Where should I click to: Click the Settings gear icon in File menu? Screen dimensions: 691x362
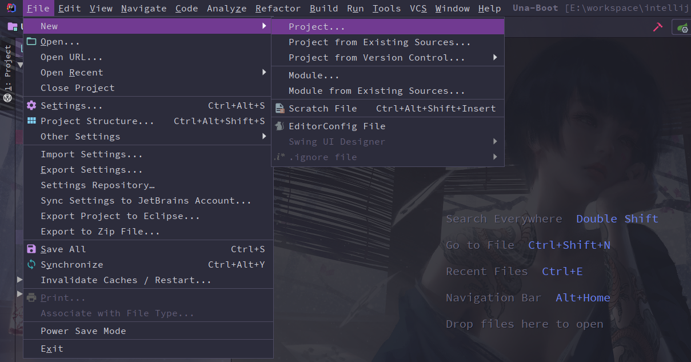[x=31, y=106]
